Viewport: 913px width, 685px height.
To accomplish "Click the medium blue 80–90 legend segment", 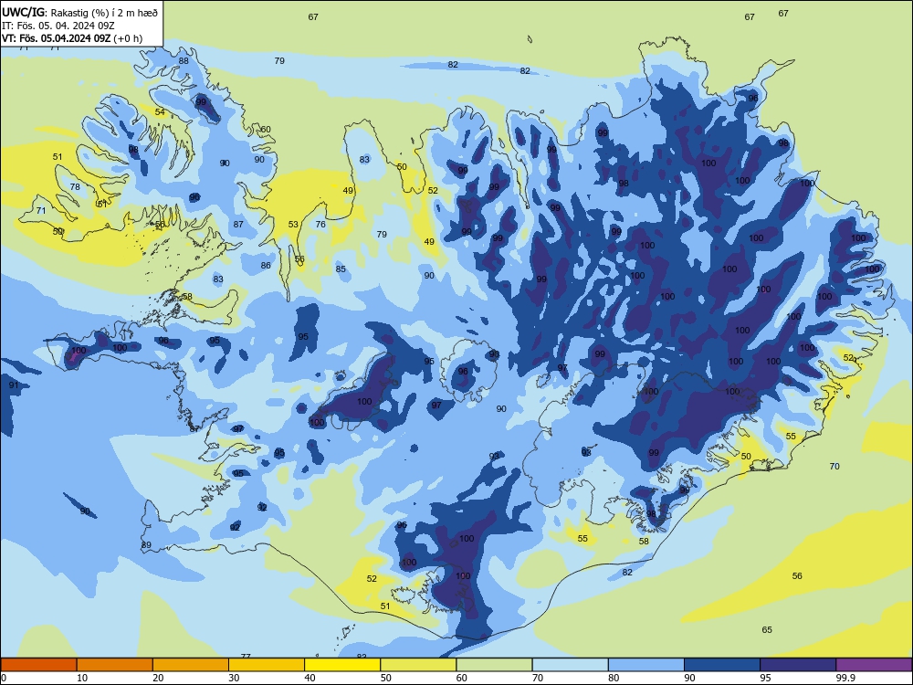I will tap(646, 665).
